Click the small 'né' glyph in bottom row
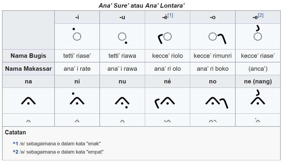 tap(167, 121)
